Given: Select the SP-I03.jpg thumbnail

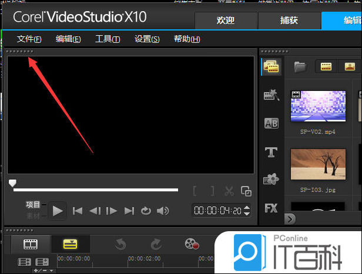Looking at the screenshot, I should point(318,164).
